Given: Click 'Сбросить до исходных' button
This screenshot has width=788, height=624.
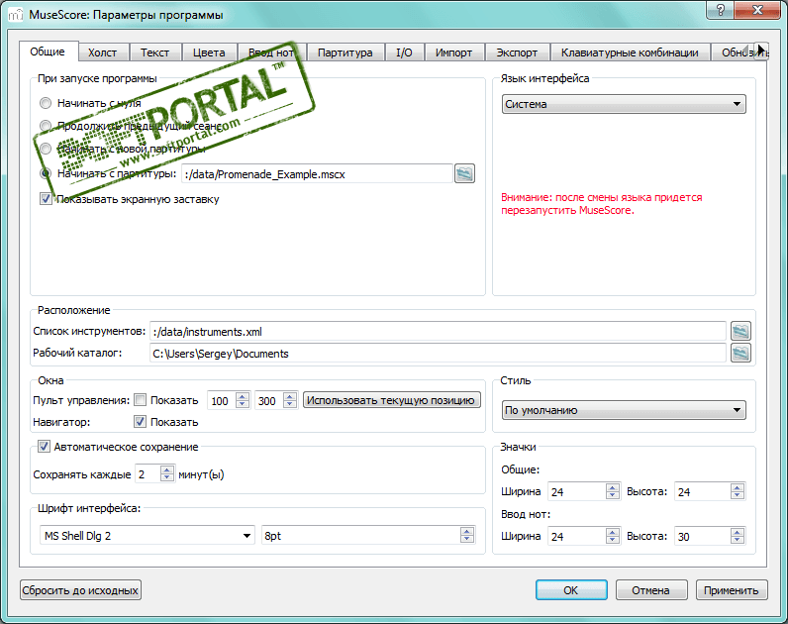Looking at the screenshot, I should tap(80, 590).
